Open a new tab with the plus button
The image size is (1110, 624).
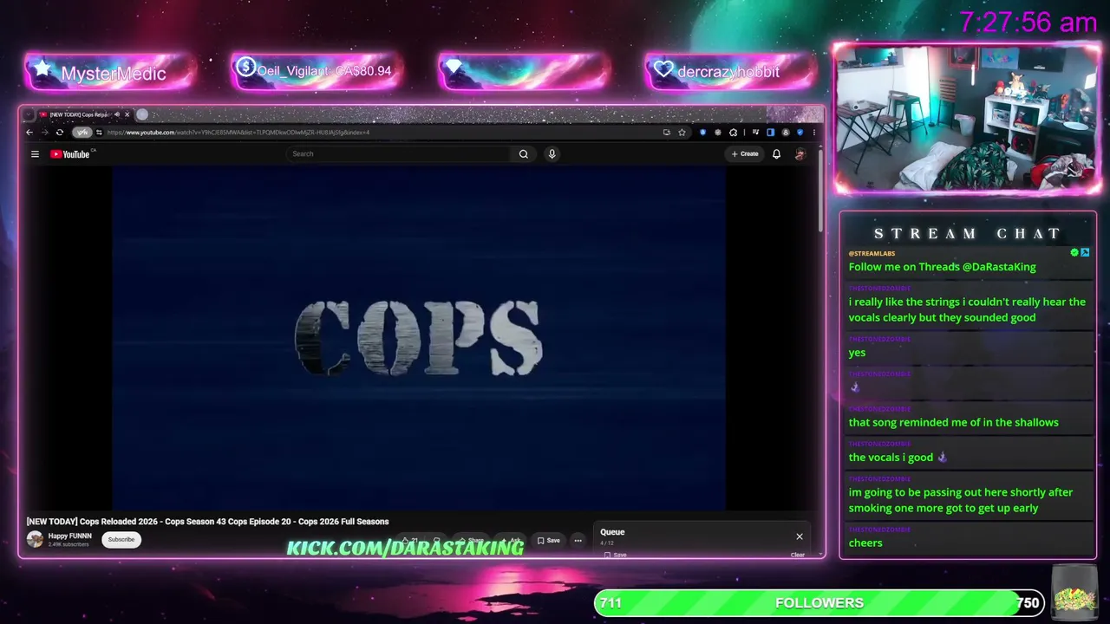[142, 114]
